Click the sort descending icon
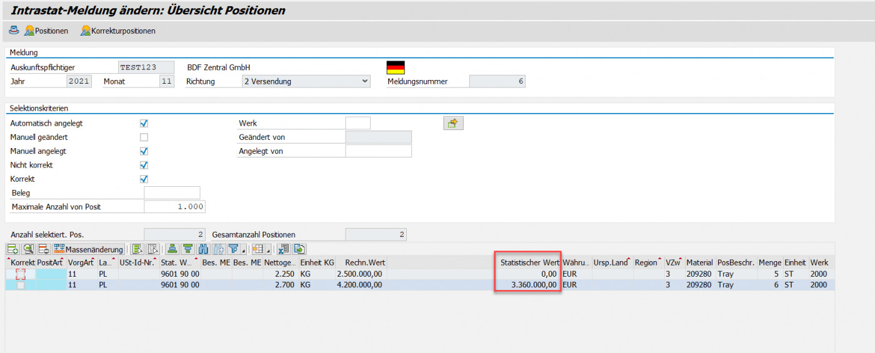Screen dimensions: 875x353 point(187,249)
